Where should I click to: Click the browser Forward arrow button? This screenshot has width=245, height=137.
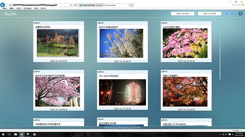tap(7, 5)
